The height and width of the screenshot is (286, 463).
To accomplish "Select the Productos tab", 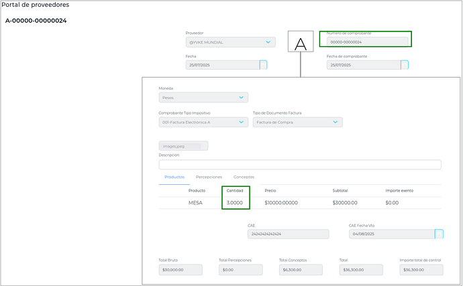I will click(174, 177).
